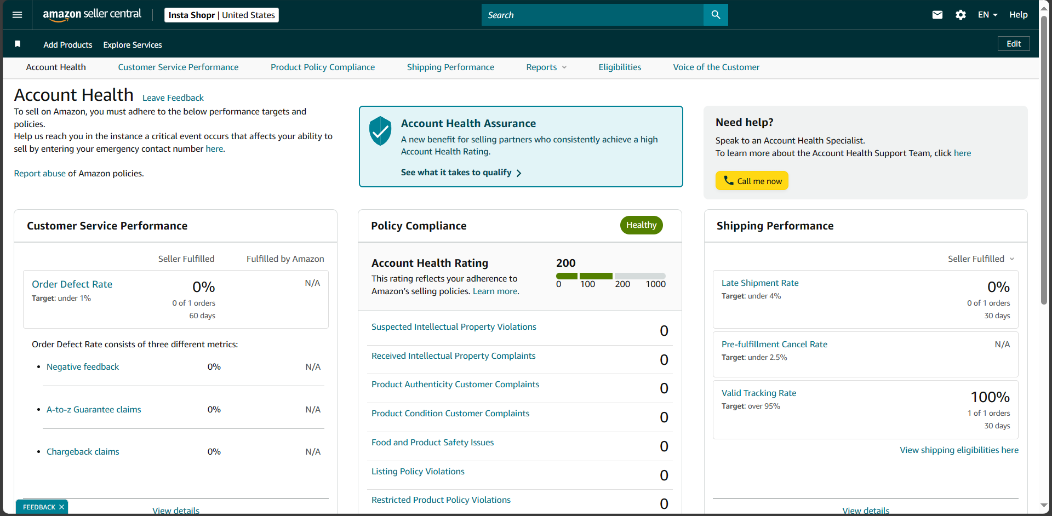Viewport: 1052px width, 516px height.
Task: Select the Account Health tab
Action: pos(56,67)
